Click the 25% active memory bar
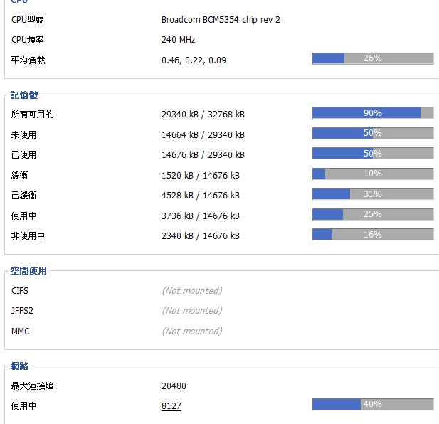The width and height of the screenshot is (439, 424). [373, 214]
